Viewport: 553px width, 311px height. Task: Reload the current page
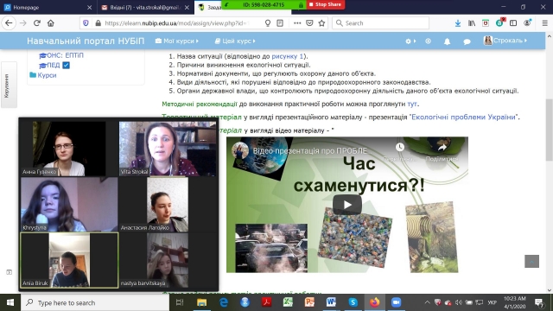click(37, 23)
